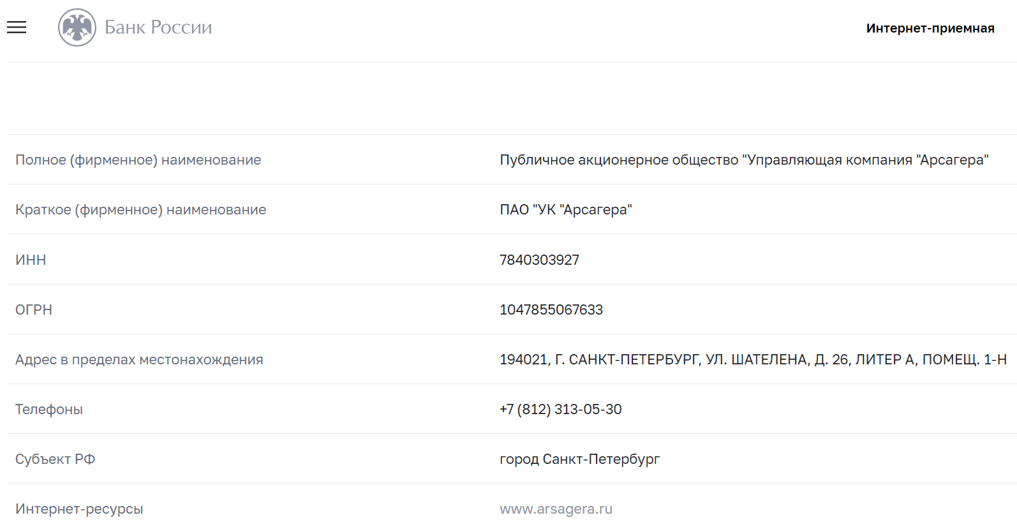Image resolution: width=1017 pixels, height=529 pixels.
Task: Click the full company name value
Action: (x=744, y=160)
